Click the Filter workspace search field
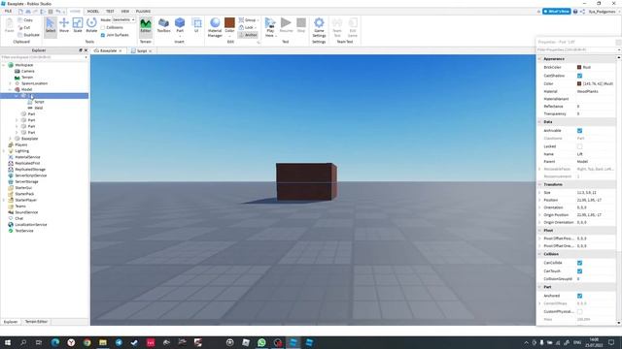 tap(44, 57)
